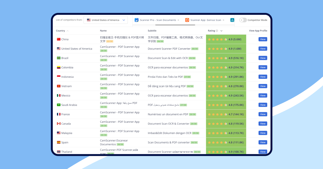Click View button for Vietnam
The height and width of the screenshot is (169, 323).
[x=263, y=86]
